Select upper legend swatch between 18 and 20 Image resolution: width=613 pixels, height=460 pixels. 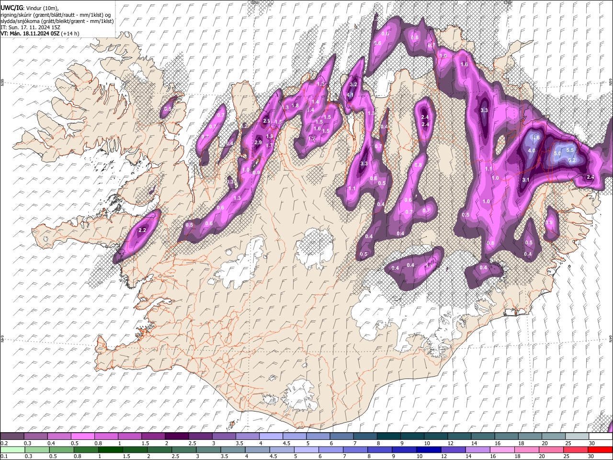click(529, 437)
